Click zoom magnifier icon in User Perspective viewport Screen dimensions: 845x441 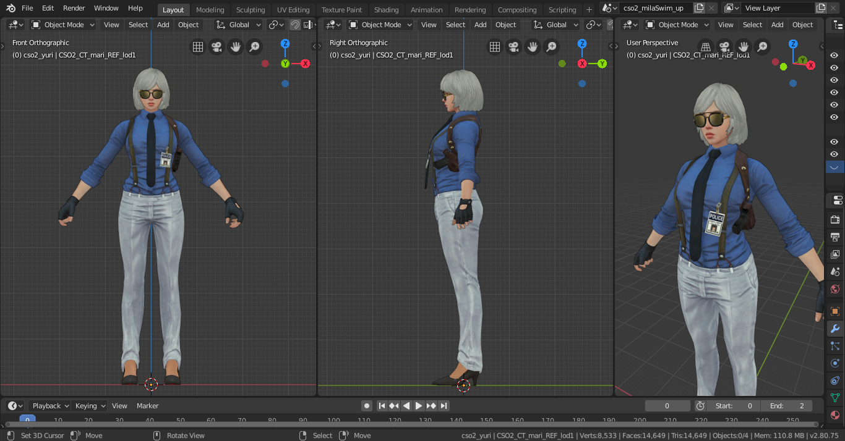click(x=762, y=47)
